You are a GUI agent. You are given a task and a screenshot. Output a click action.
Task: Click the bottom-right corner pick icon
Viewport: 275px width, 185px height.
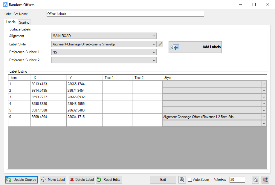pos(265,180)
